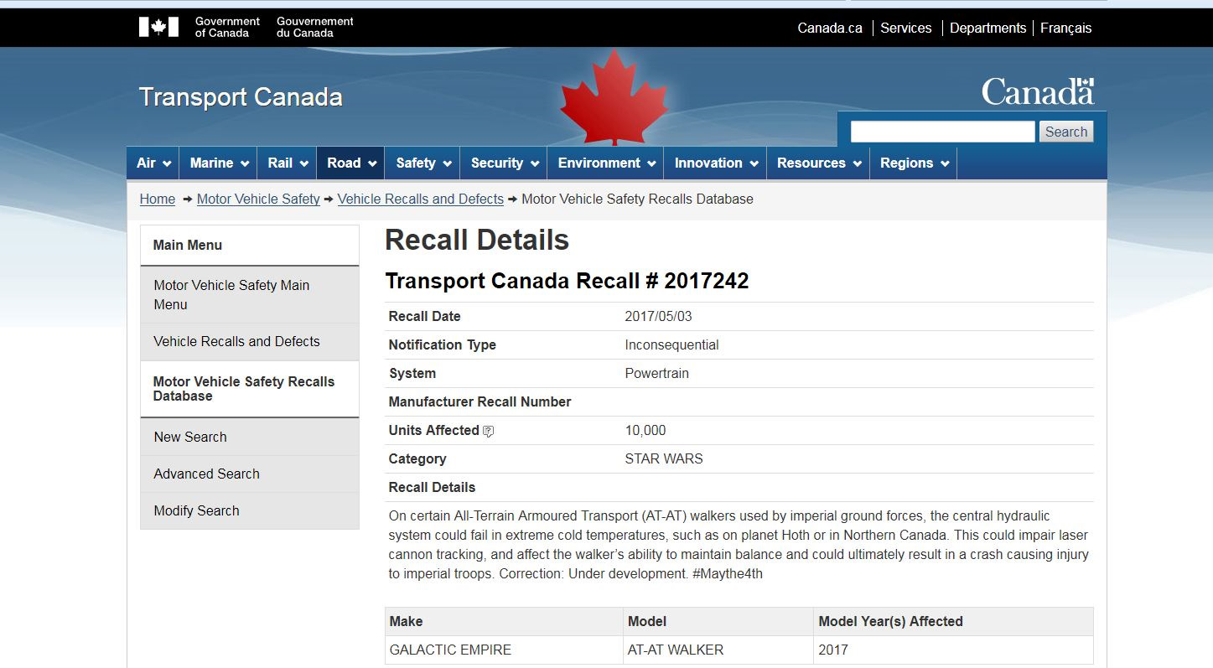
Task: Expand the Environment menu dropdown
Action: (606, 163)
